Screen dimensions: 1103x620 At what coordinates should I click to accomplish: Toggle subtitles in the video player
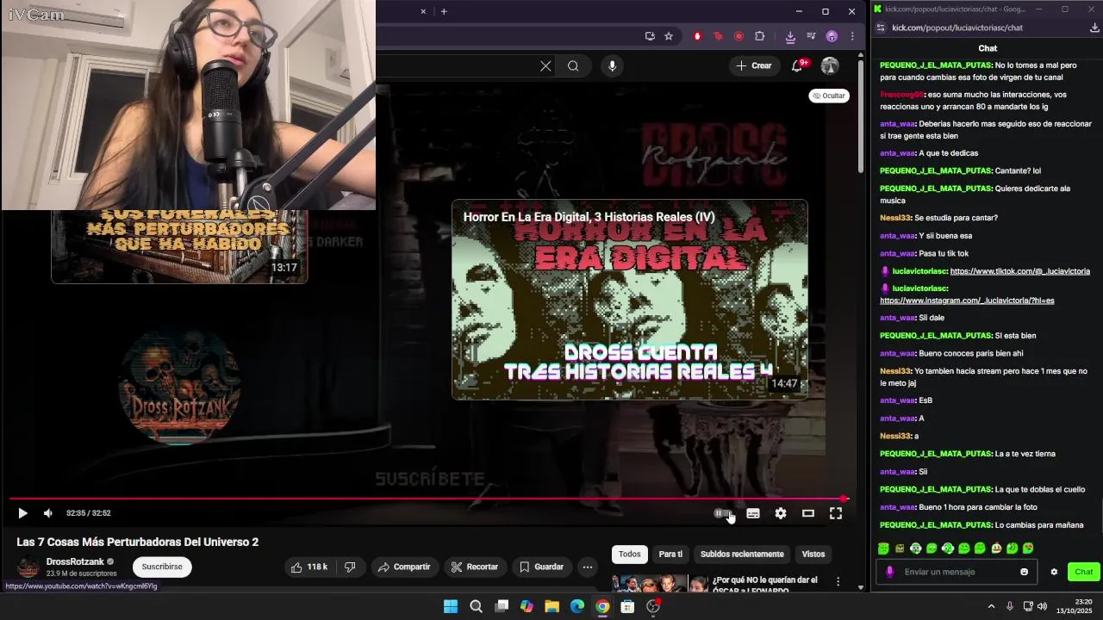coord(753,513)
